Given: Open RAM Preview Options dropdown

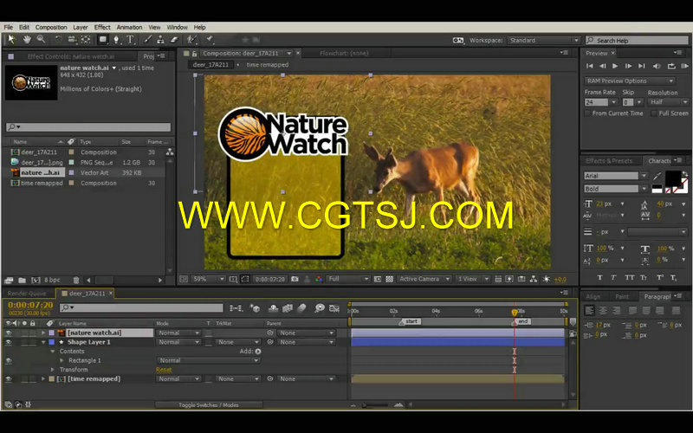Looking at the screenshot, I should 630,81.
